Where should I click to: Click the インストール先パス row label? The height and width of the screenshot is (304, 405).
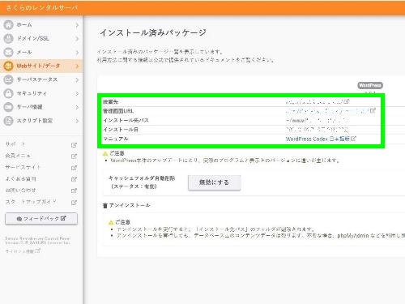pos(126,120)
